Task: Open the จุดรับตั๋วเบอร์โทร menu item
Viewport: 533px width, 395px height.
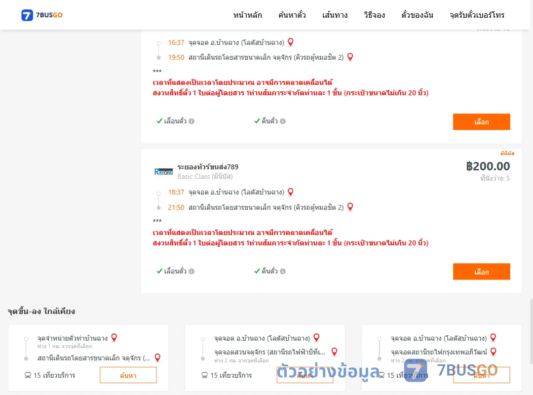Action: pyautogui.click(x=477, y=15)
